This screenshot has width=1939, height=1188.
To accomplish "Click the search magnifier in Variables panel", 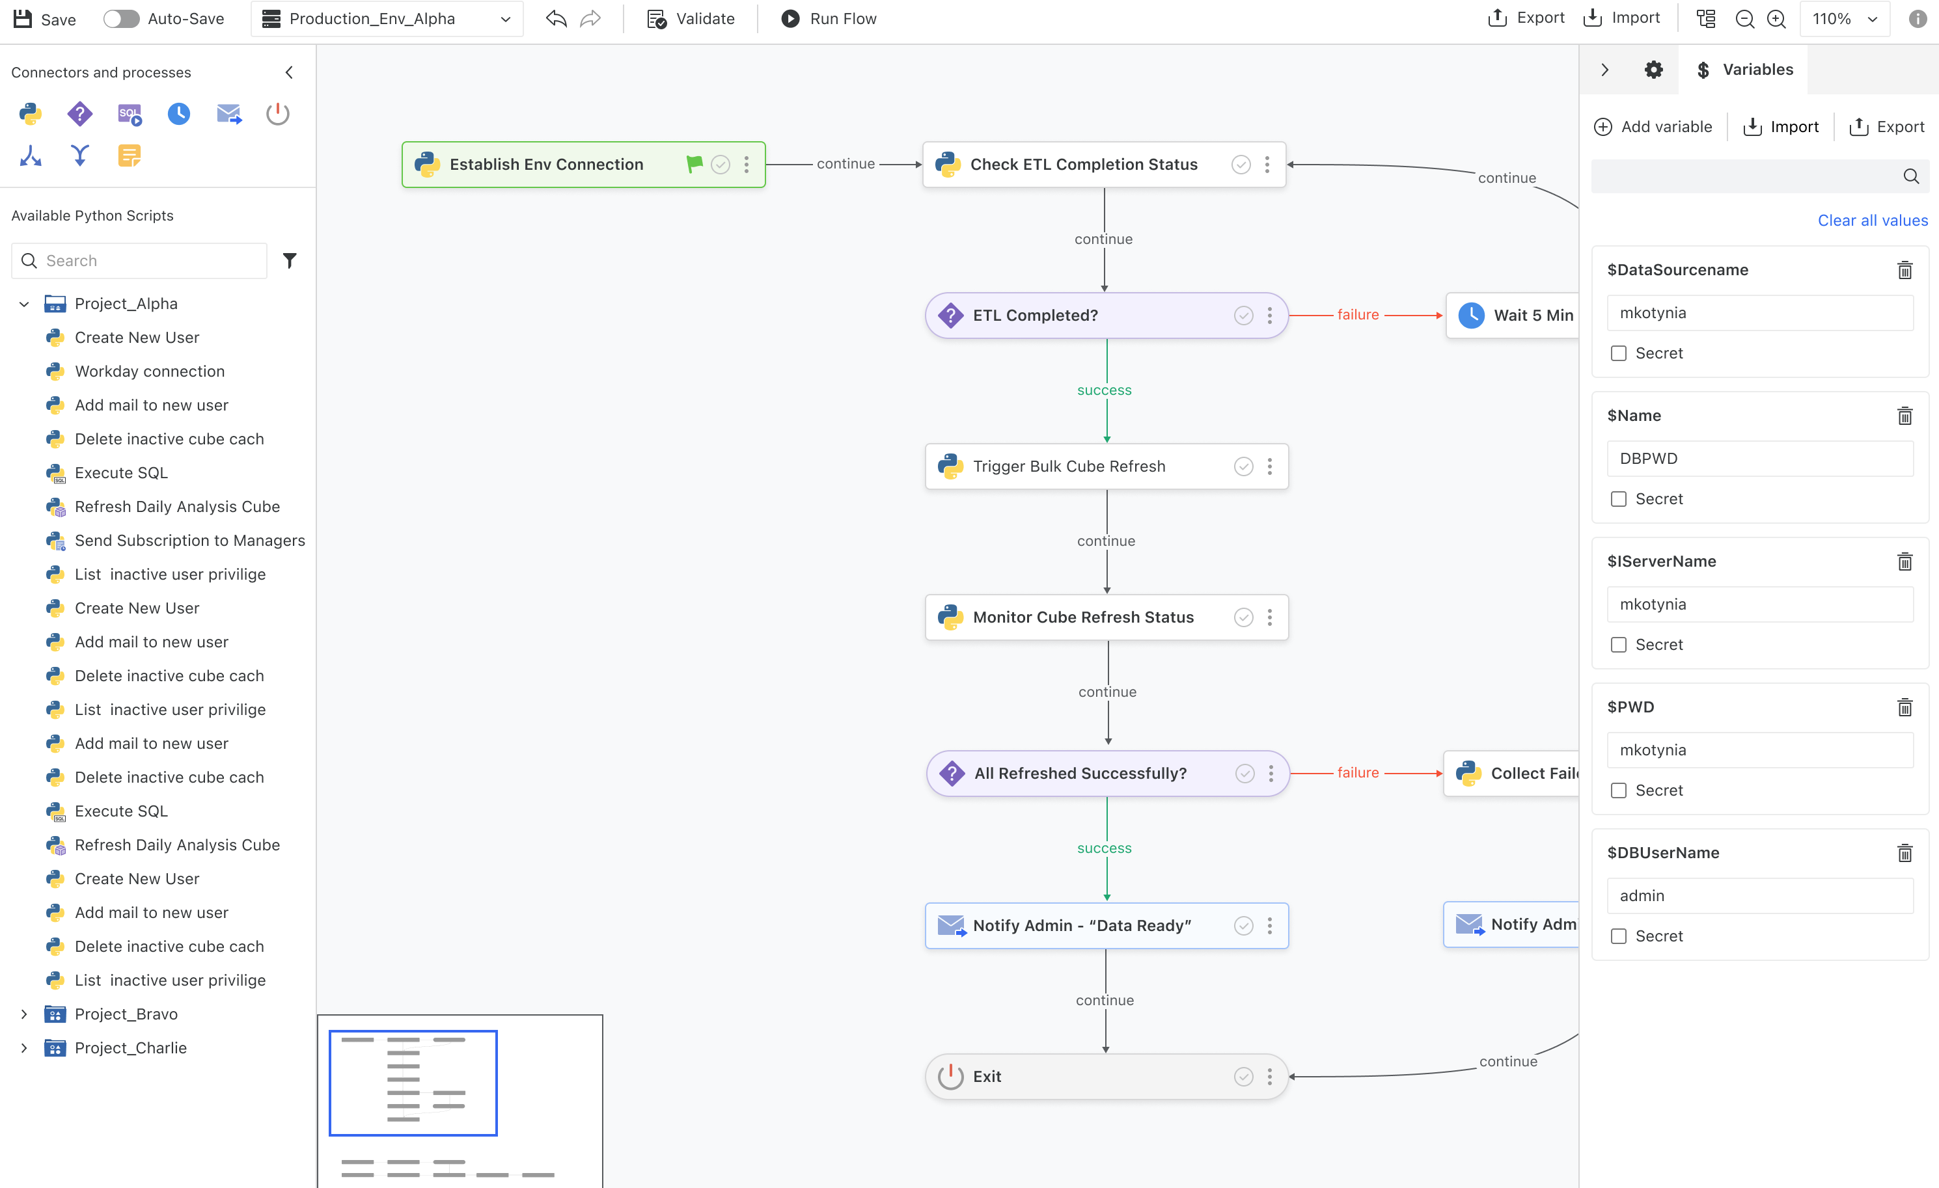I will click(x=1910, y=176).
